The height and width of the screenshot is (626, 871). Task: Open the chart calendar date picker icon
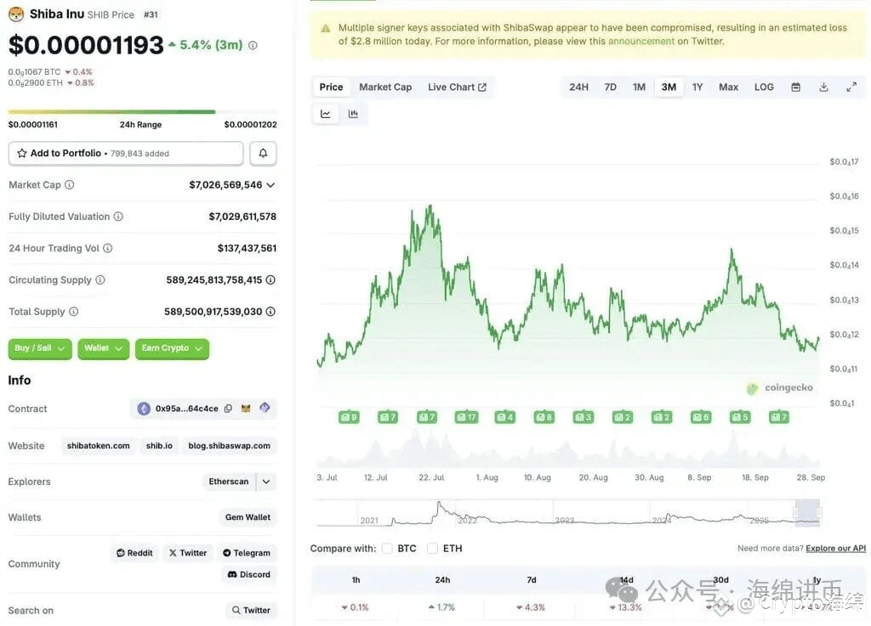[x=795, y=87]
